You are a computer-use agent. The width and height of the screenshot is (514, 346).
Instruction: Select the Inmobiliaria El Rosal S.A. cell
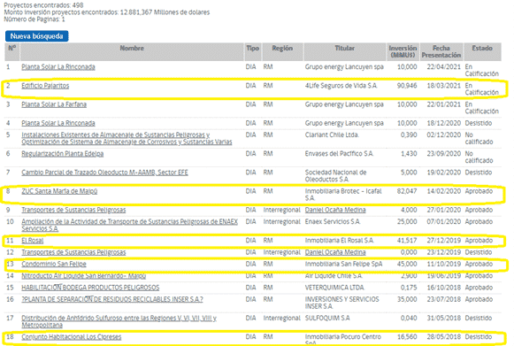coord(339,241)
